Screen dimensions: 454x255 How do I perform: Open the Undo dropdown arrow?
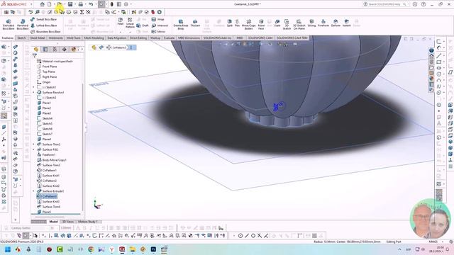(96, 4)
